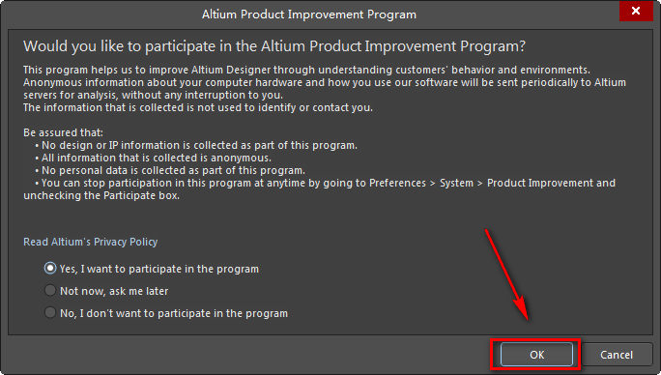Choose the 'Not now, ask me later' radio circle

coord(50,290)
